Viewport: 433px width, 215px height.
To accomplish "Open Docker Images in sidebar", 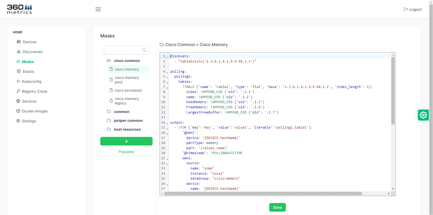I will tap(35, 111).
